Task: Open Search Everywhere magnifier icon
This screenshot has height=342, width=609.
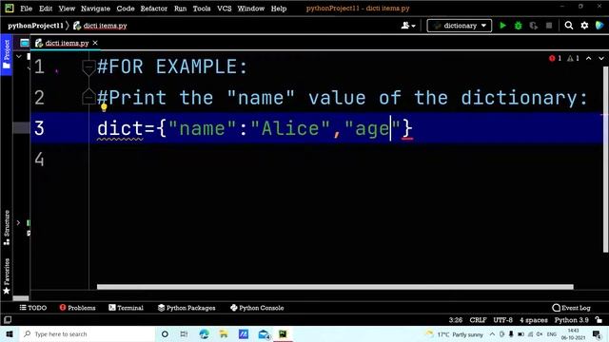Action: point(569,26)
